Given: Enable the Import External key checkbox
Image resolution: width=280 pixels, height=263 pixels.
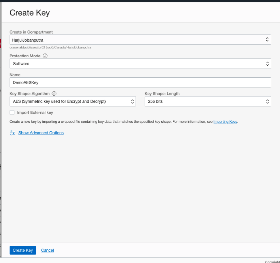Looking at the screenshot, I should tap(12, 112).
